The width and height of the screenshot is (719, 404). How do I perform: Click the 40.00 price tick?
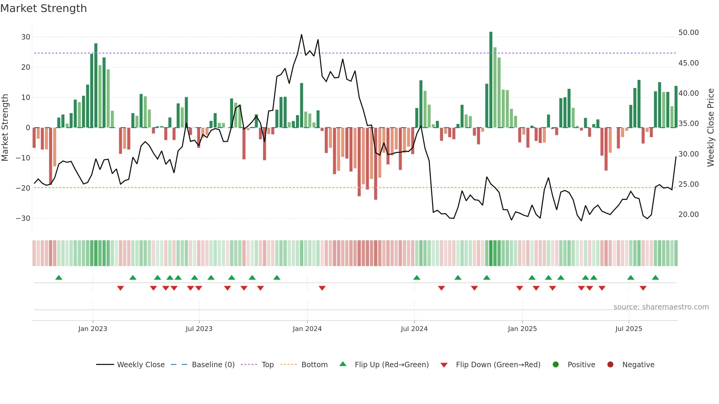click(688, 93)
